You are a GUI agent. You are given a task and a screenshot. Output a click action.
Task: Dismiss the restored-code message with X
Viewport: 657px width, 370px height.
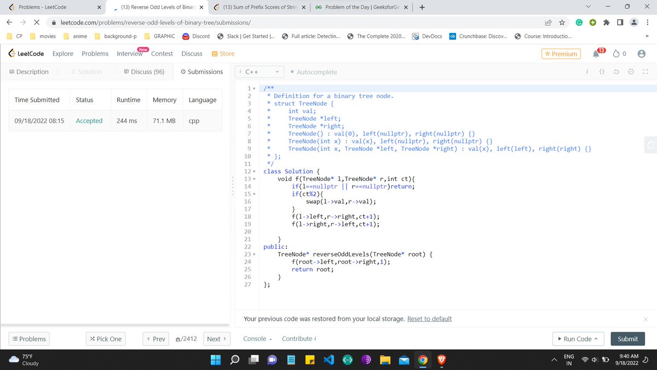(646, 319)
